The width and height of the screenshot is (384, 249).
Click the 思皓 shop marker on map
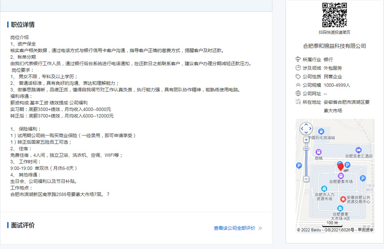(x=319, y=152)
